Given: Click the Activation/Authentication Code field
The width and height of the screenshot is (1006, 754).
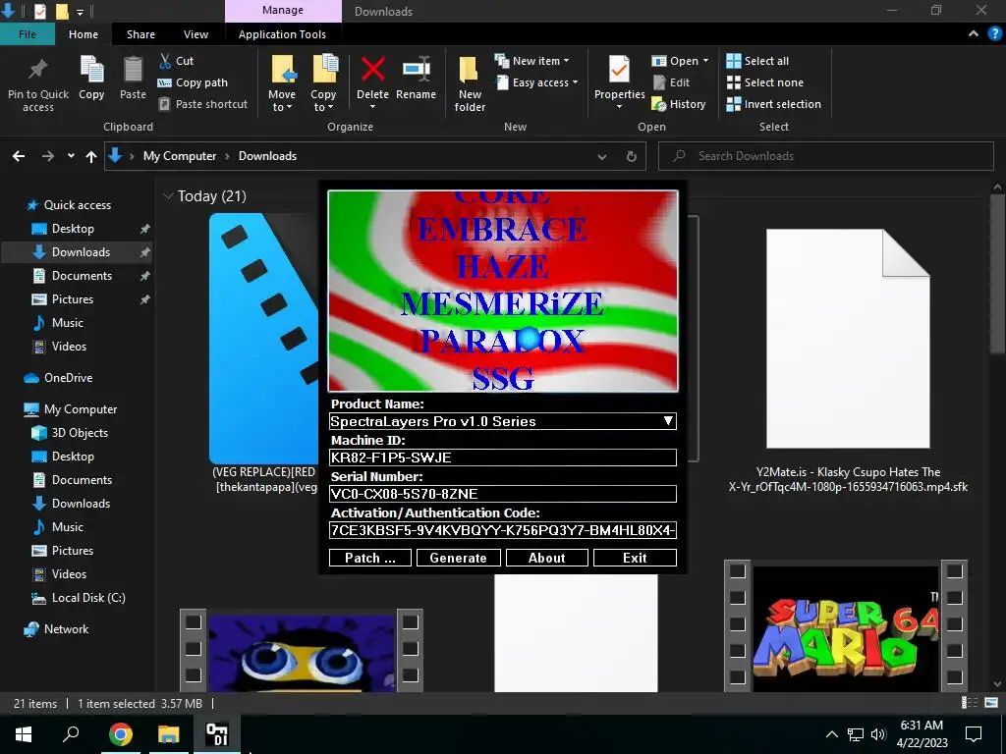Looking at the screenshot, I should pyautogui.click(x=502, y=530).
